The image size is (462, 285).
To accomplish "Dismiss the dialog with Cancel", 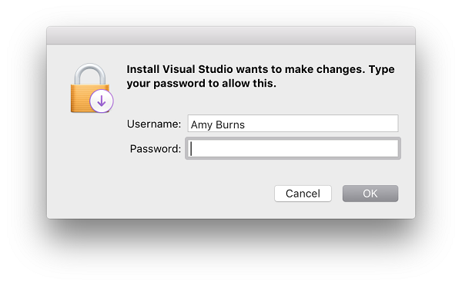I will tap(303, 194).
